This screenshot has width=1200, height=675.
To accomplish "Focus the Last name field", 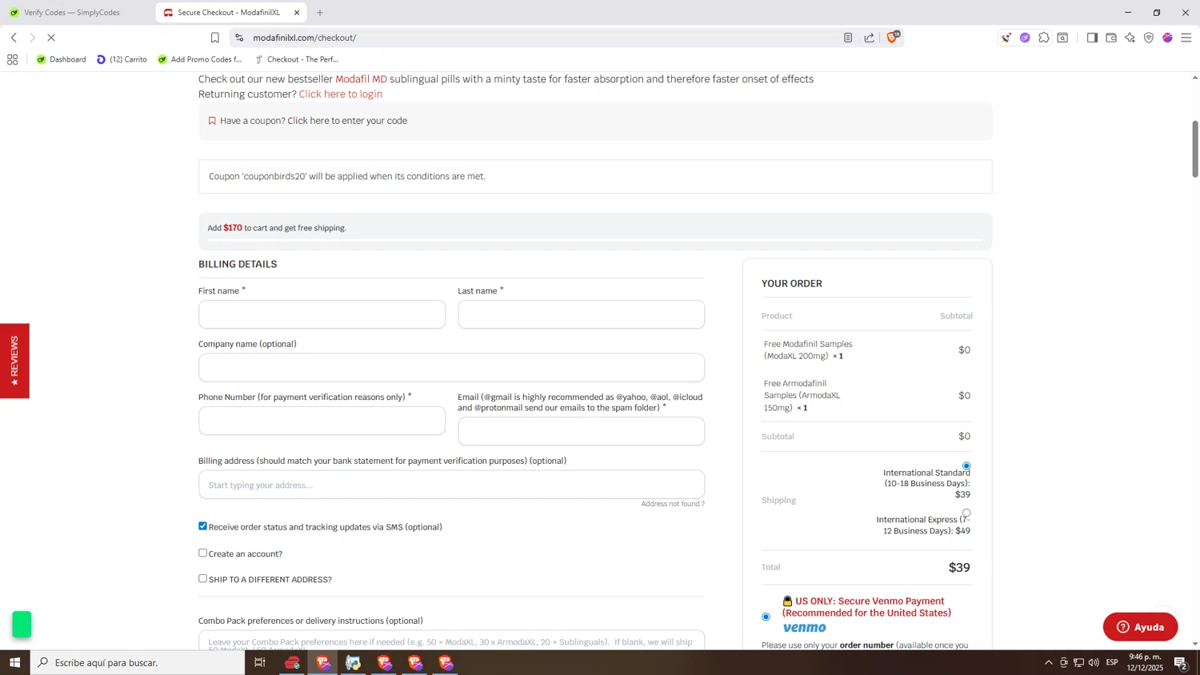I will click(581, 314).
